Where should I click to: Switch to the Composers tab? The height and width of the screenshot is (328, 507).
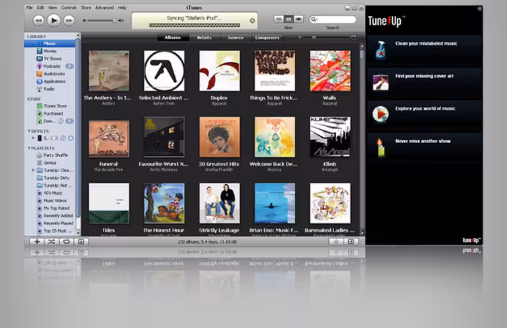(267, 38)
